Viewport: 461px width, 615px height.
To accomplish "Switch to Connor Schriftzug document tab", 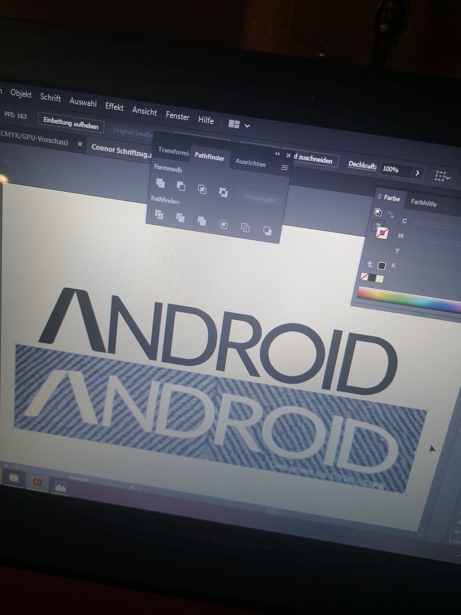I will pyautogui.click(x=122, y=150).
